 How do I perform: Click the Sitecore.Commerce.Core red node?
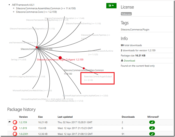(x=37, y=48)
